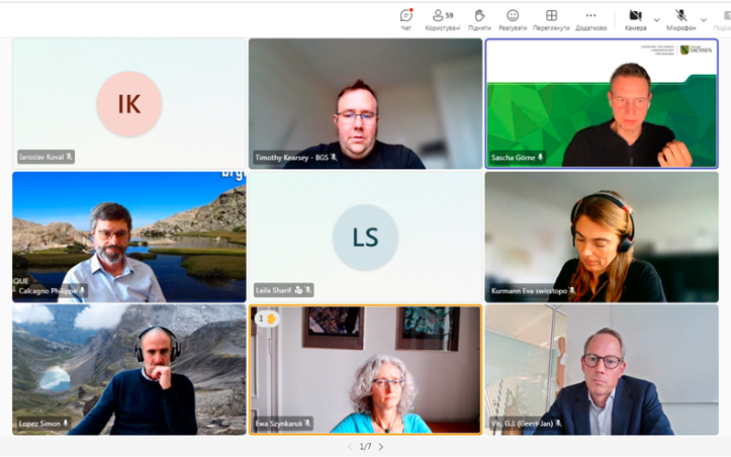Click the Kurmann Eva swisstopo name label
The width and height of the screenshot is (731, 457).
point(534,291)
